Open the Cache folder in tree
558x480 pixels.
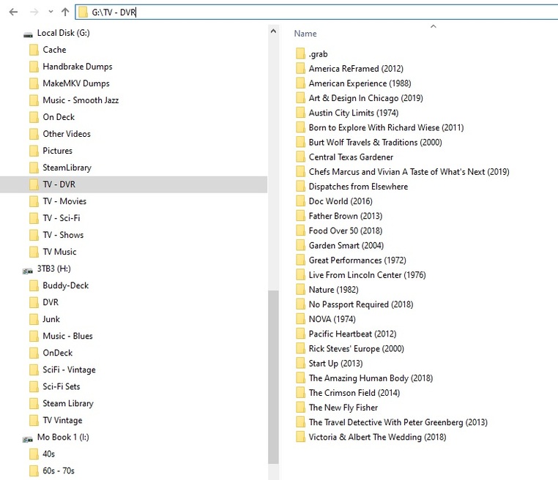[54, 50]
